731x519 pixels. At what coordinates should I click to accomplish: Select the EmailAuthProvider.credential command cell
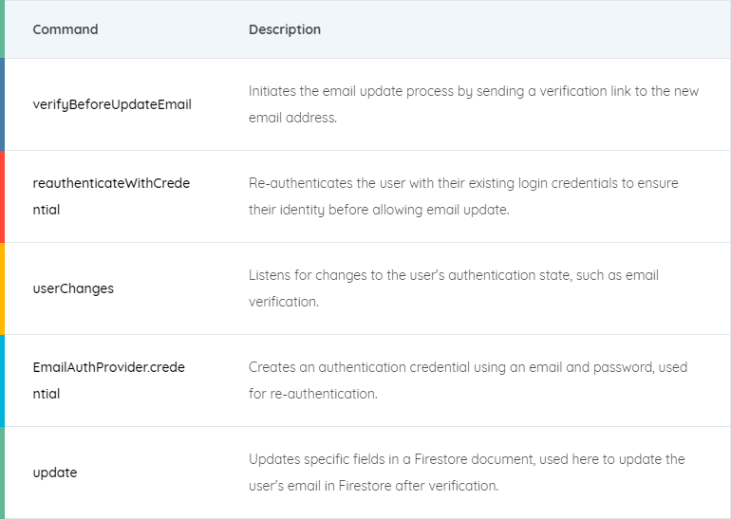point(108,380)
